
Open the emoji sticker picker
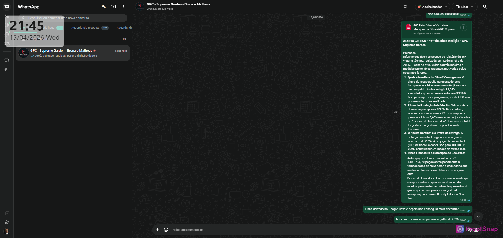(166, 230)
